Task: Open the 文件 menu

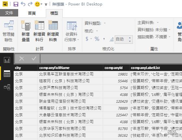Action: coord(9,13)
